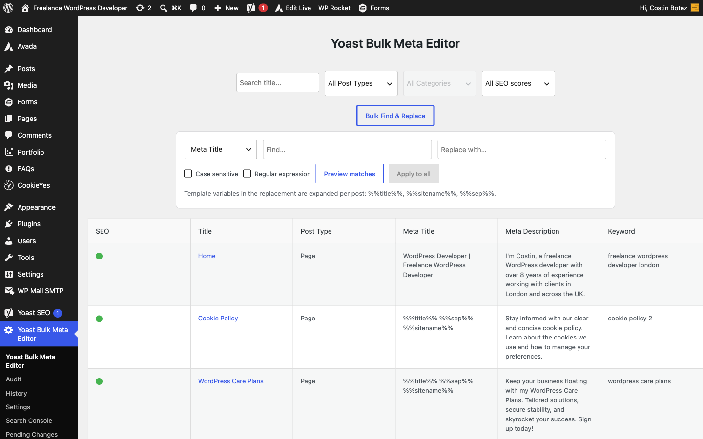Open the comments bubble icon in admin bar
This screenshot has height=439, width=703.
point(193,8)
